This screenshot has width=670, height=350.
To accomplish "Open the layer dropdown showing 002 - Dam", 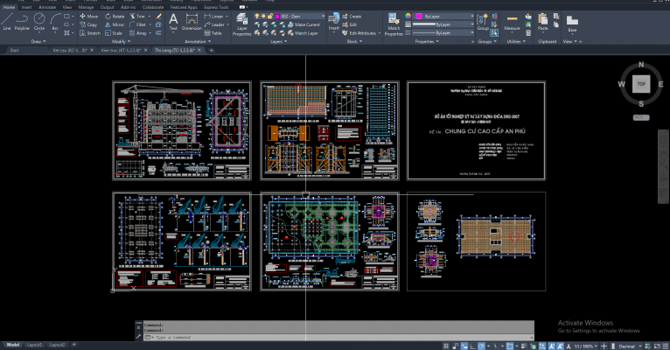I will point(296,16).
